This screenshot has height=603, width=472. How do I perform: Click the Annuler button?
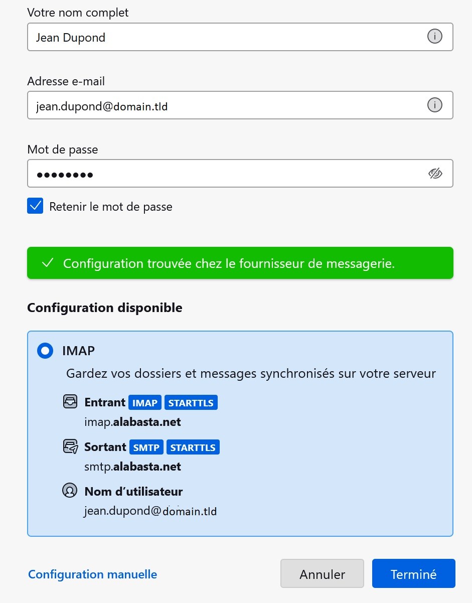tap(322, 573)
